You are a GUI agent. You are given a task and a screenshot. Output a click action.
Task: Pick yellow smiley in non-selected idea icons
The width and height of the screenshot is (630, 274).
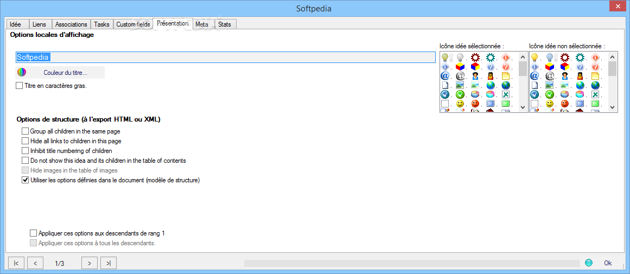click(x=549, y=104)
